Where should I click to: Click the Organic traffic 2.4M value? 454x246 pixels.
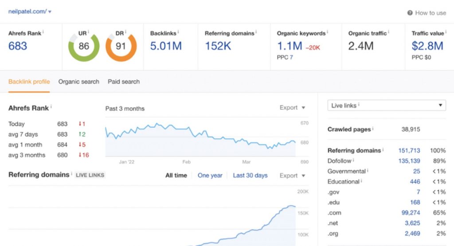coord(361,46)
